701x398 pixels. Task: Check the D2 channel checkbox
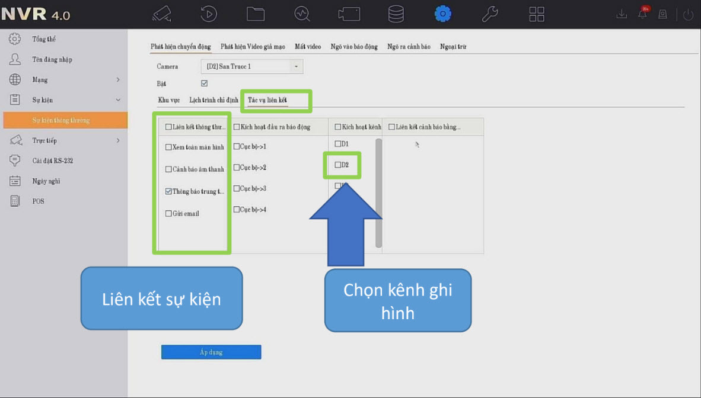pyautogui.click(x=338, y=165)
